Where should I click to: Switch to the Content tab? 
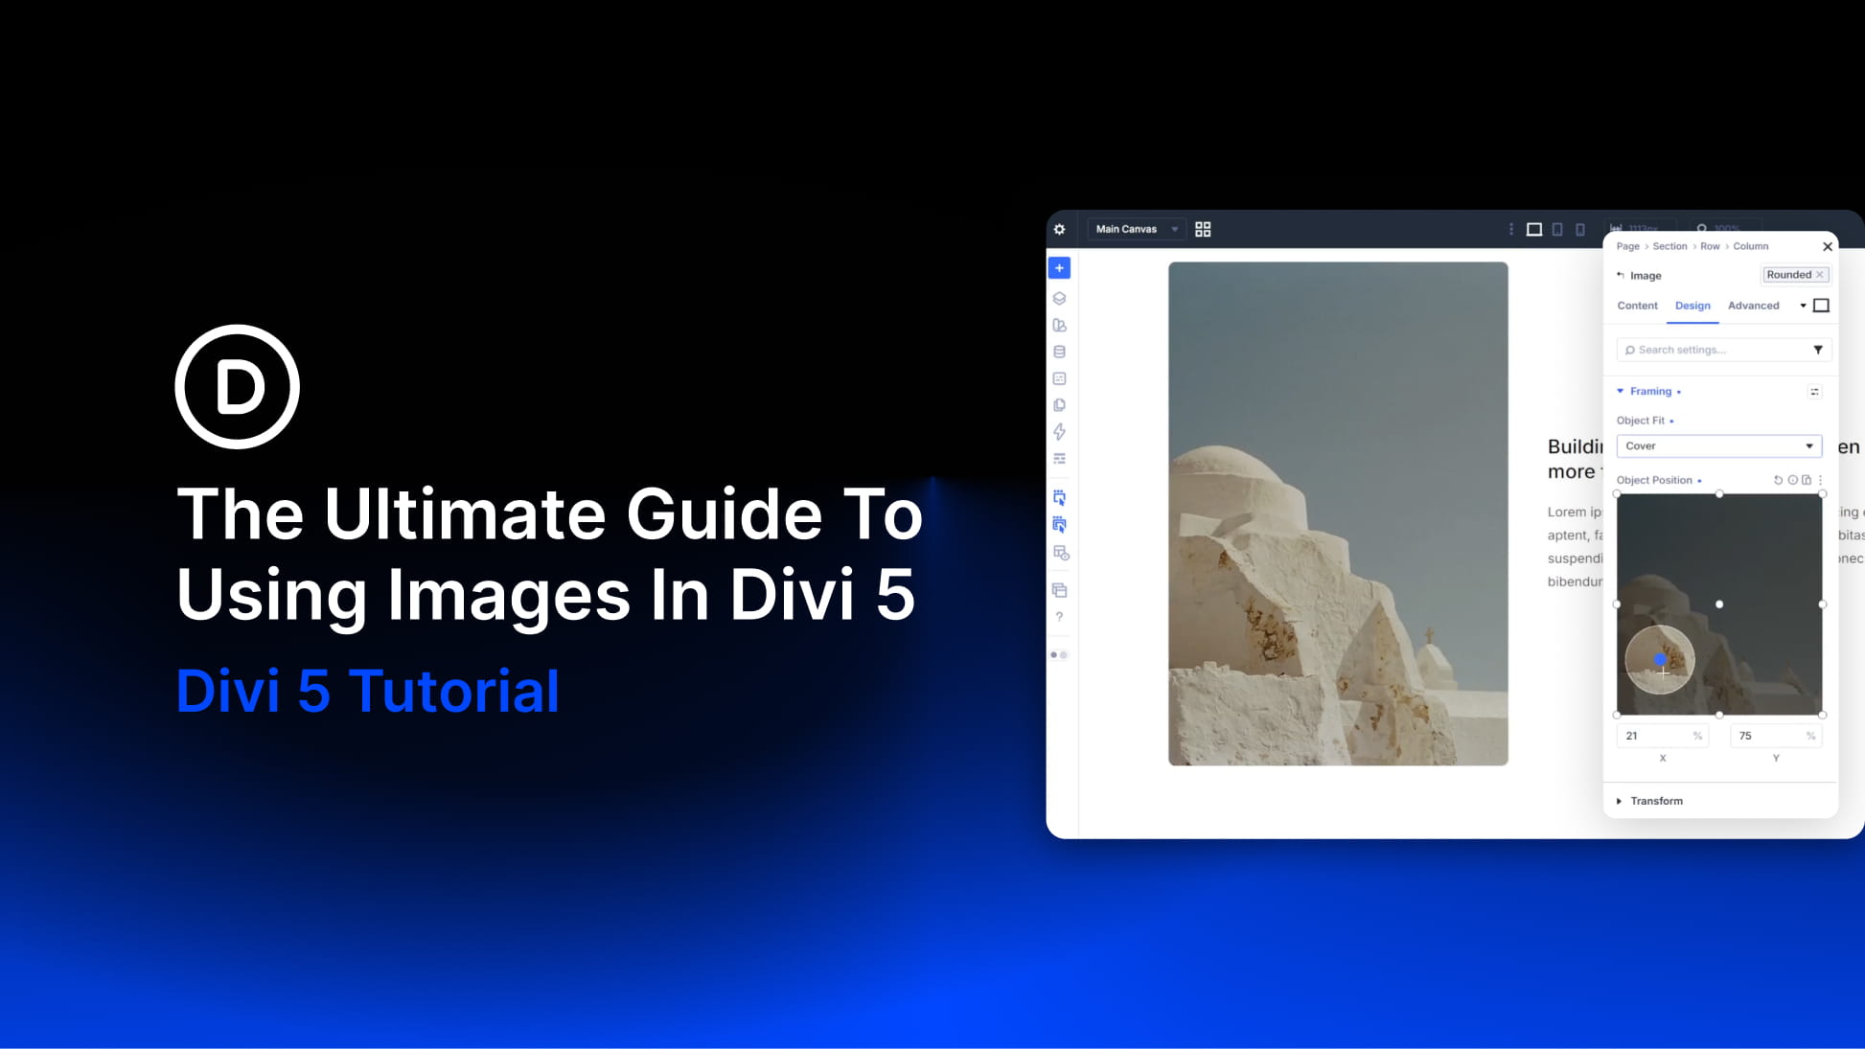[1637, 306]
